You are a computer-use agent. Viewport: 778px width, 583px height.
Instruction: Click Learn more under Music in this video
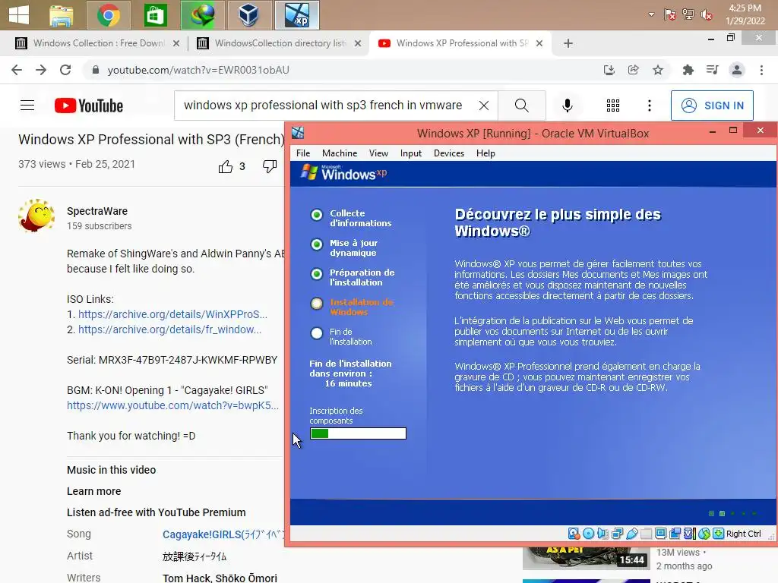tap(93, 491)
